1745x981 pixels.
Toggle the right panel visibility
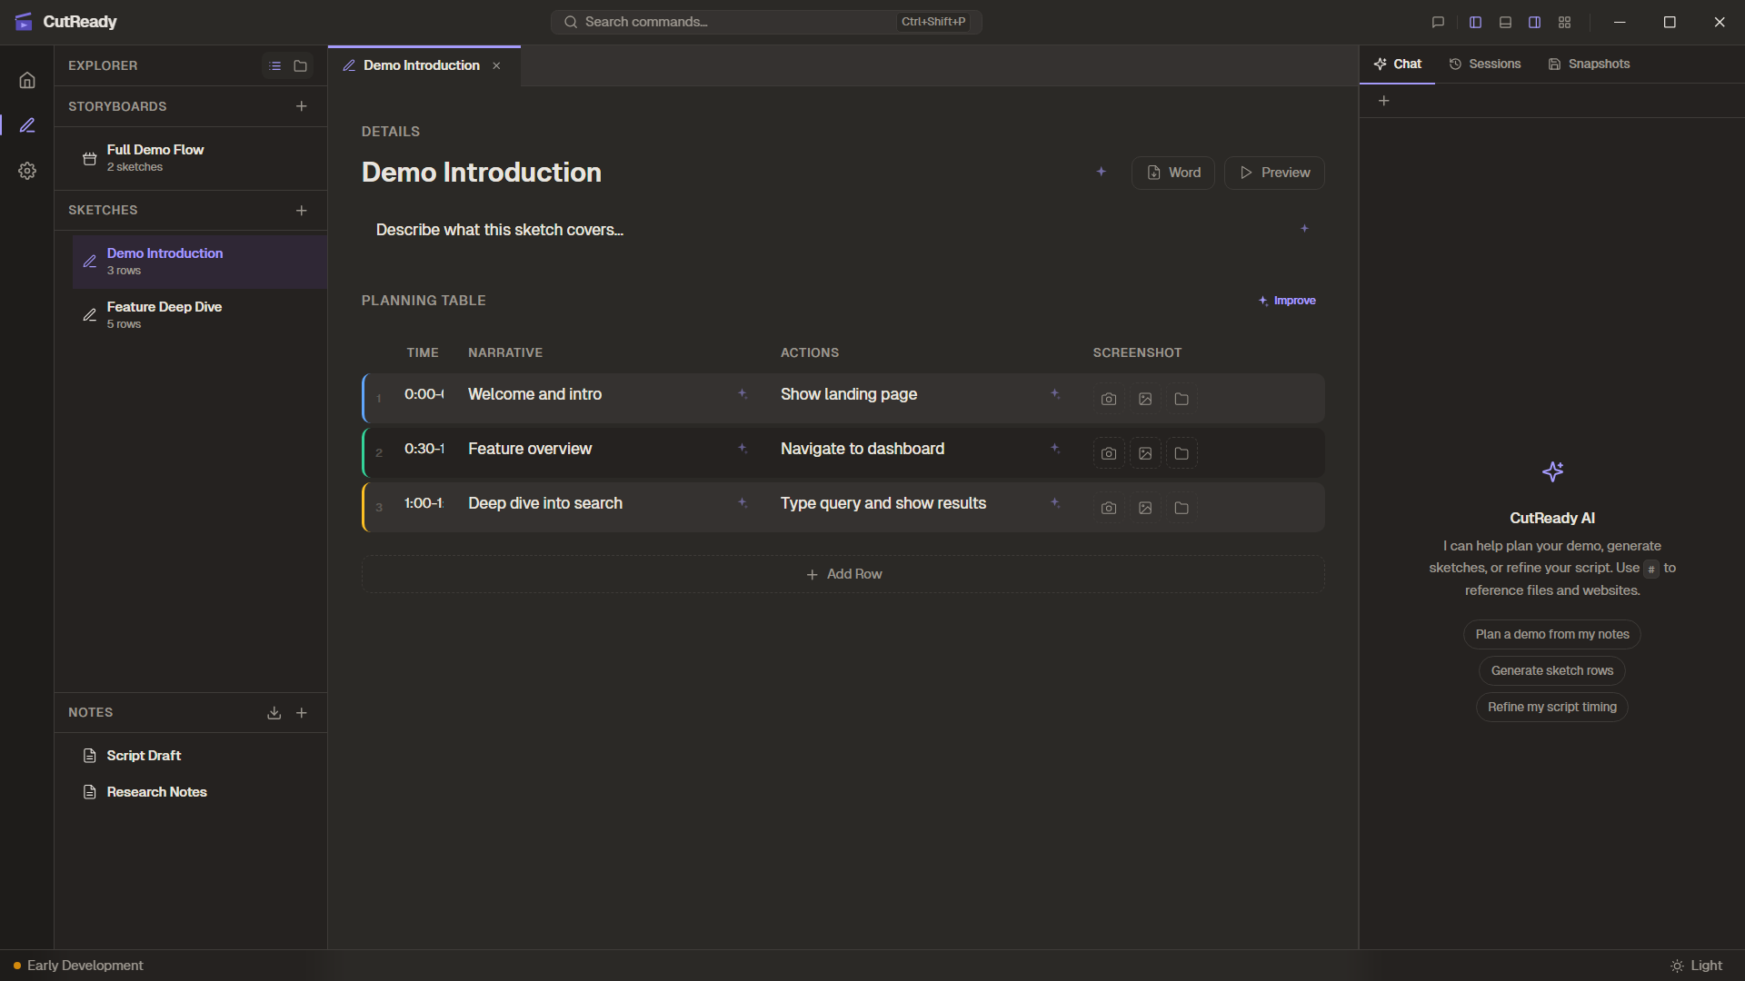(1534, 22)
